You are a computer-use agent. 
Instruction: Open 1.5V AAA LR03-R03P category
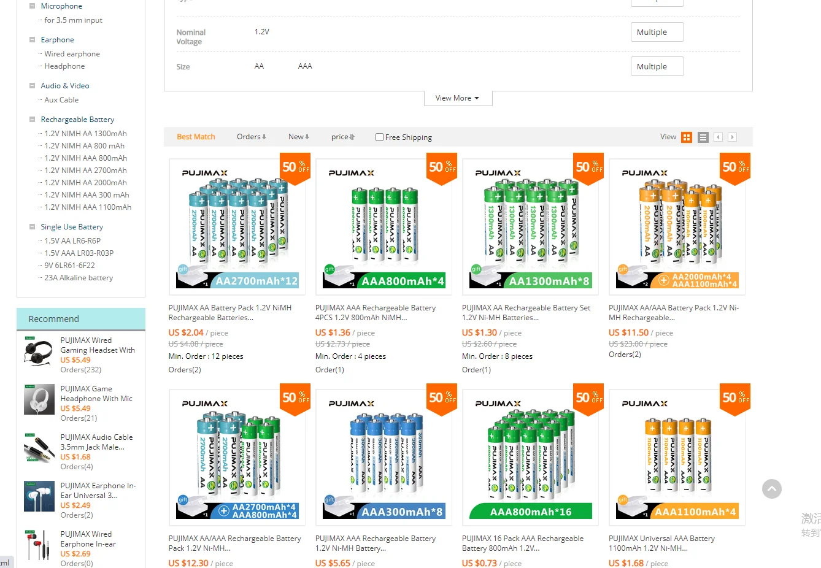79,253
